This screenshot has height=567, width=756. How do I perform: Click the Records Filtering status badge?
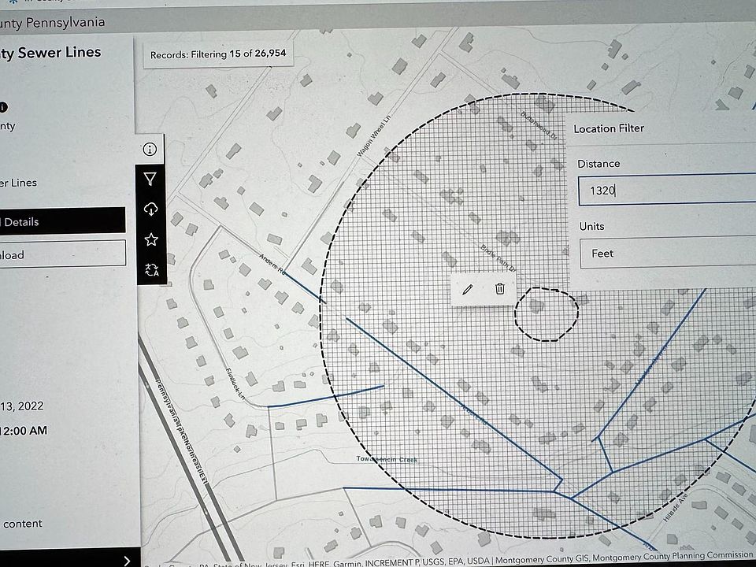click(x=218, y=55)
